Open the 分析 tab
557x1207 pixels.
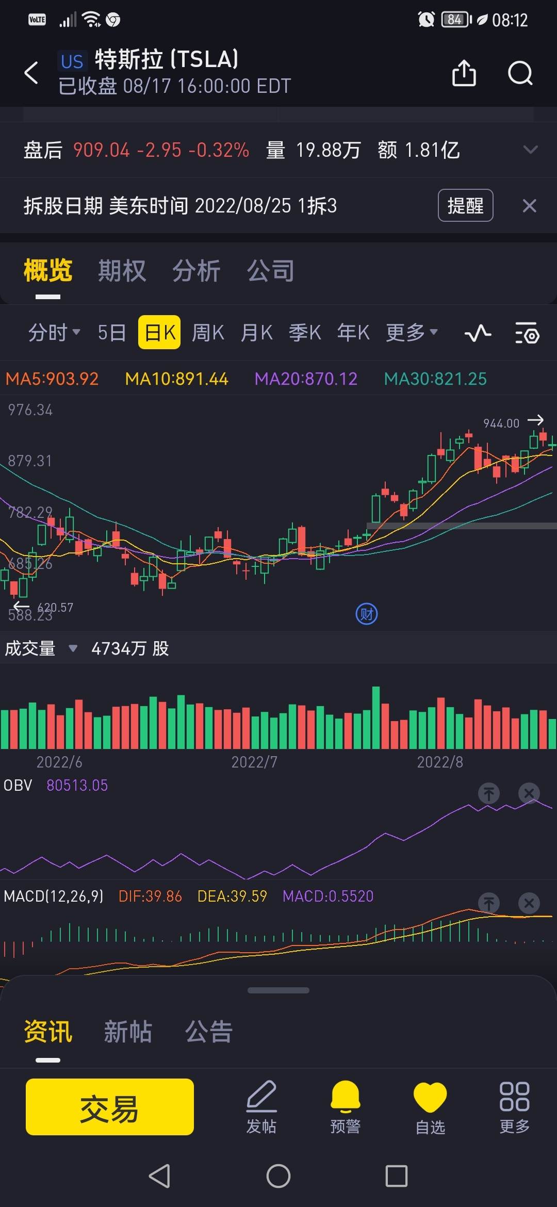[196, 271]
